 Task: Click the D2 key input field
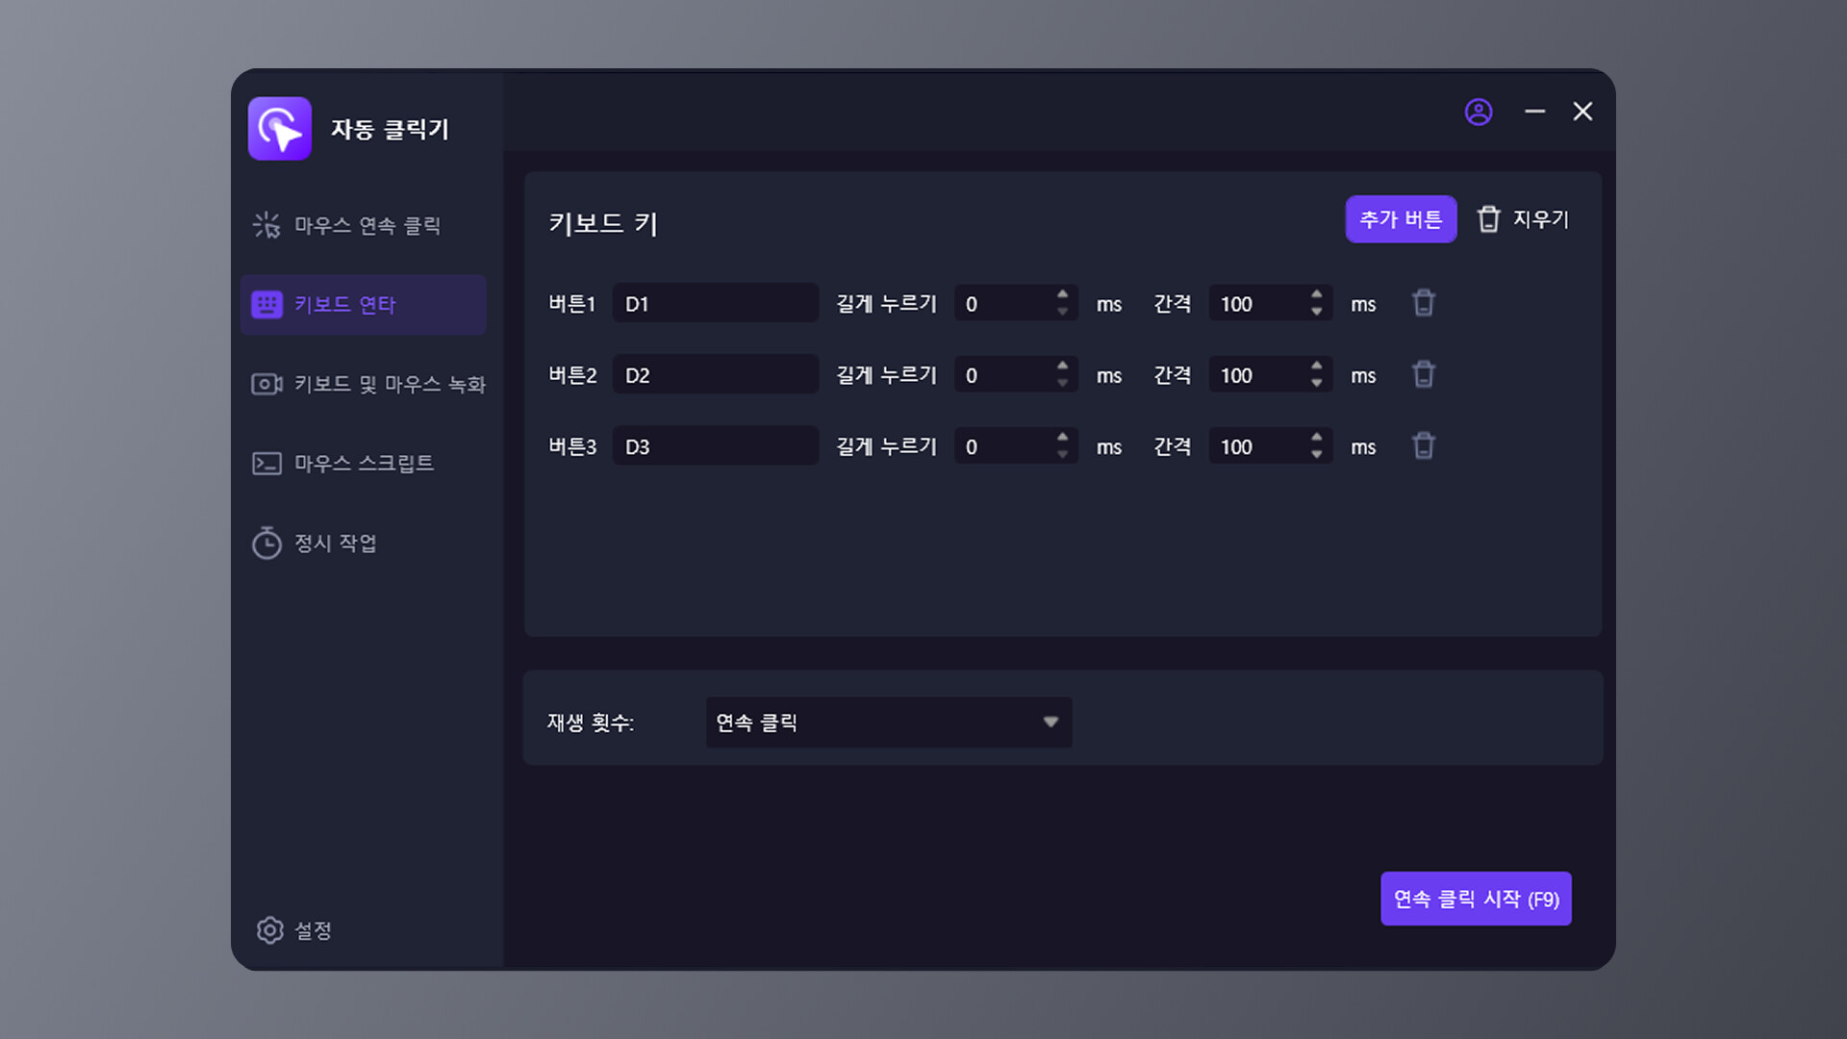click(715, 375)
